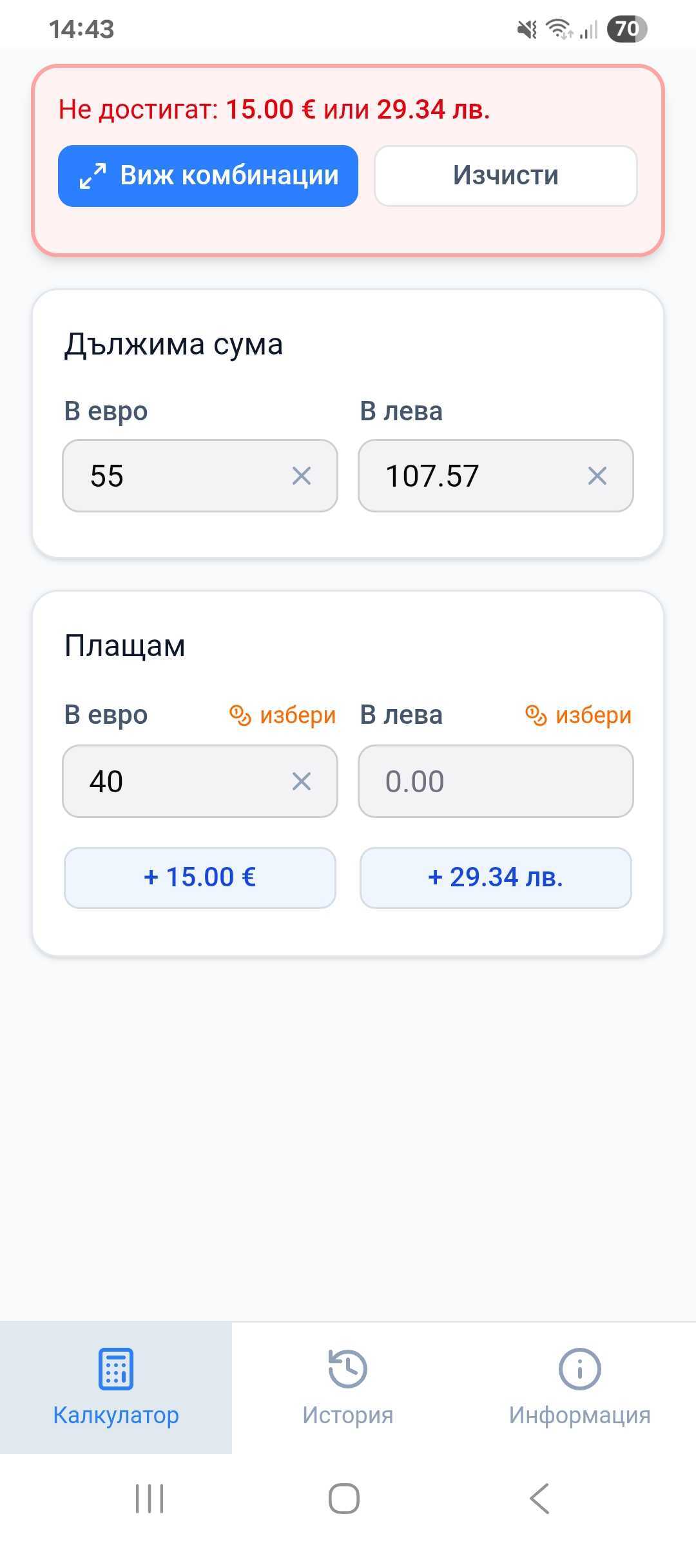Screen dimensions: 696x1547
Task: Focus the 'Плащам' leva input field
Action: coord(496,781)
